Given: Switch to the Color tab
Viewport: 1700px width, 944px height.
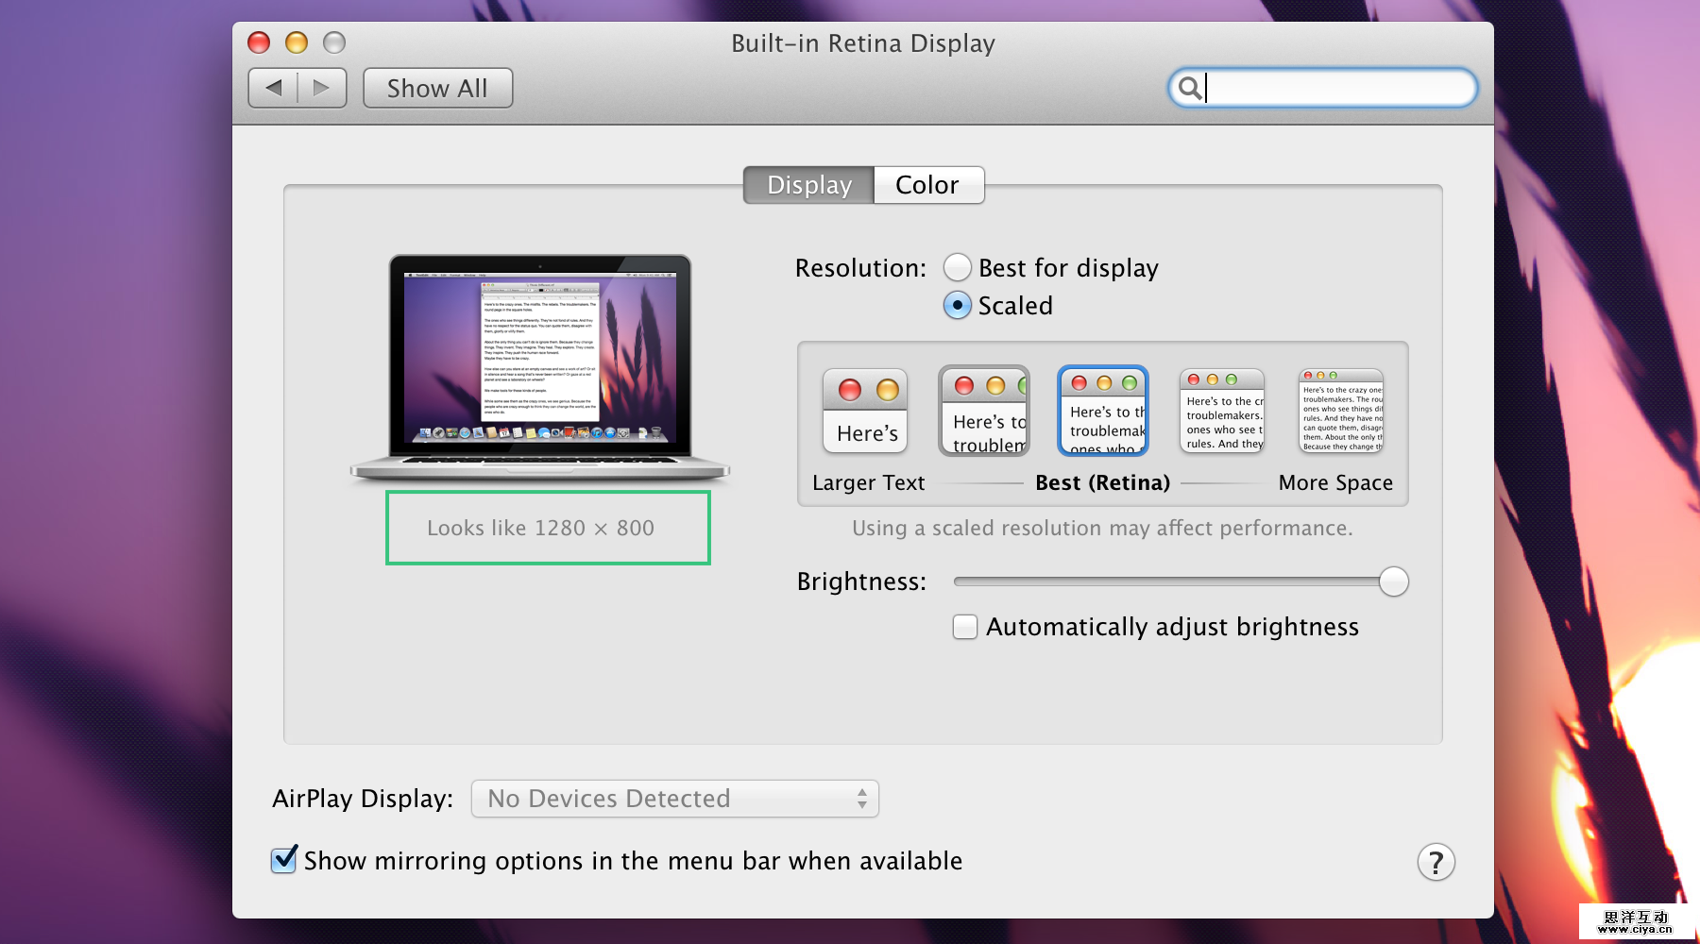Looking at the screenshot, I should [927, 185].
